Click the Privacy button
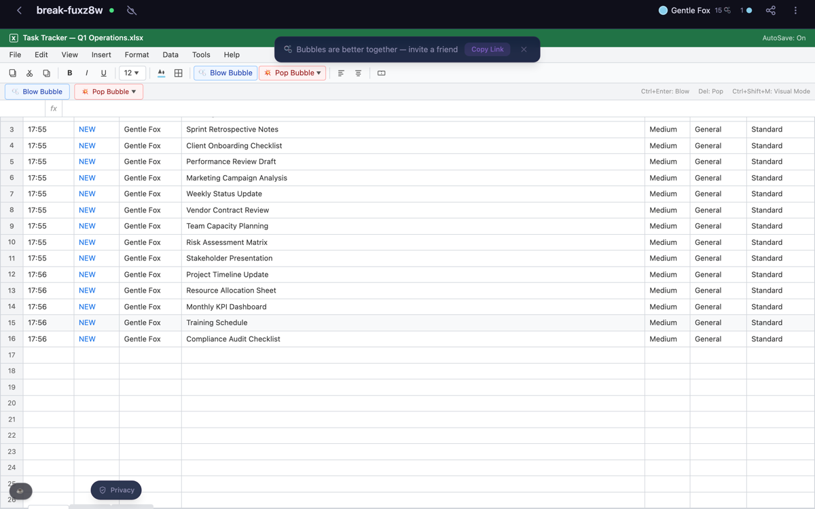This screenshot has height=509, width=815. coord(116,490)
